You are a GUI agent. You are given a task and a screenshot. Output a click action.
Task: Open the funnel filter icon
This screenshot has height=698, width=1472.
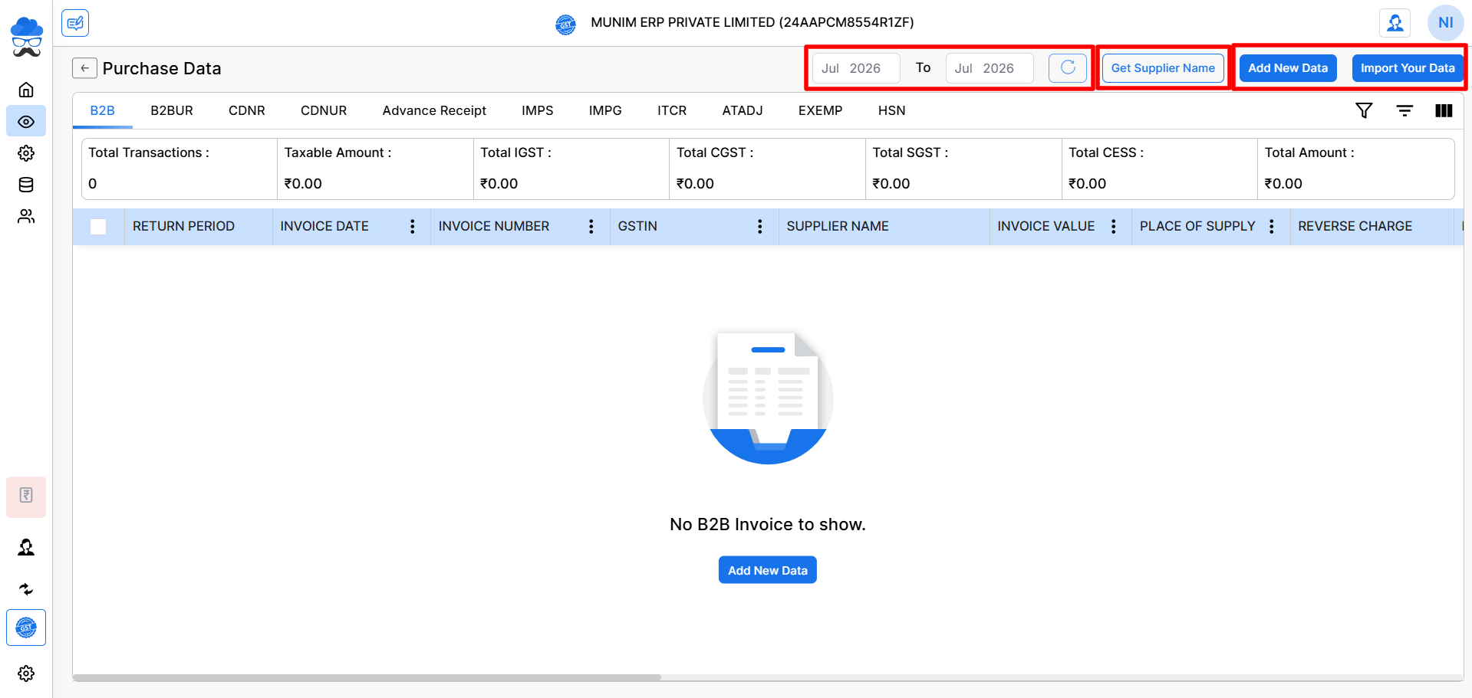click(1364, 110)
